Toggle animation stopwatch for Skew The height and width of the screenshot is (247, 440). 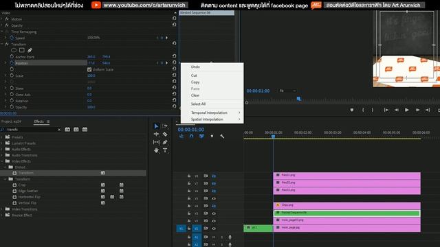(12, 88)
